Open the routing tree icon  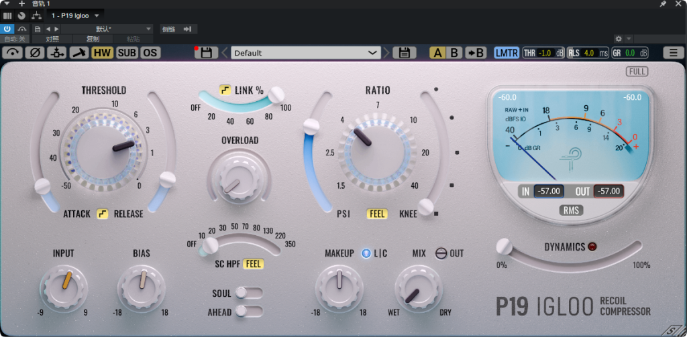tap(36, 16)
